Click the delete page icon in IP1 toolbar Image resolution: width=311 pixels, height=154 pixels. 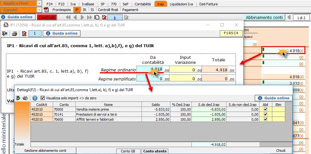[x=24, y=33]
